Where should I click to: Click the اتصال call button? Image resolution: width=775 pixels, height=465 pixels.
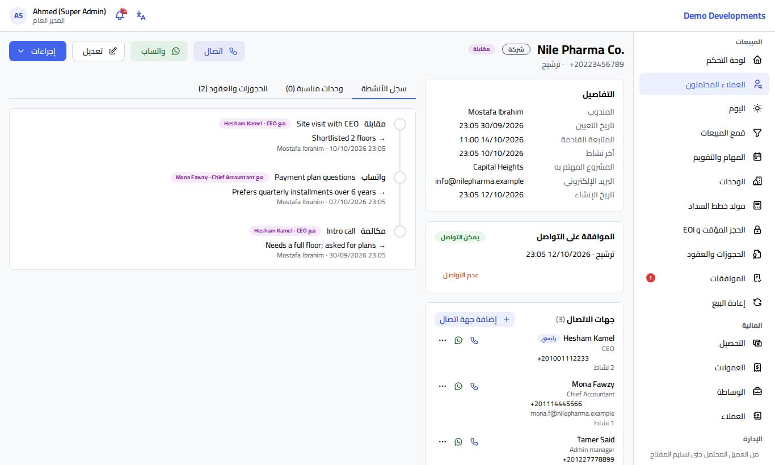(219, 51)
